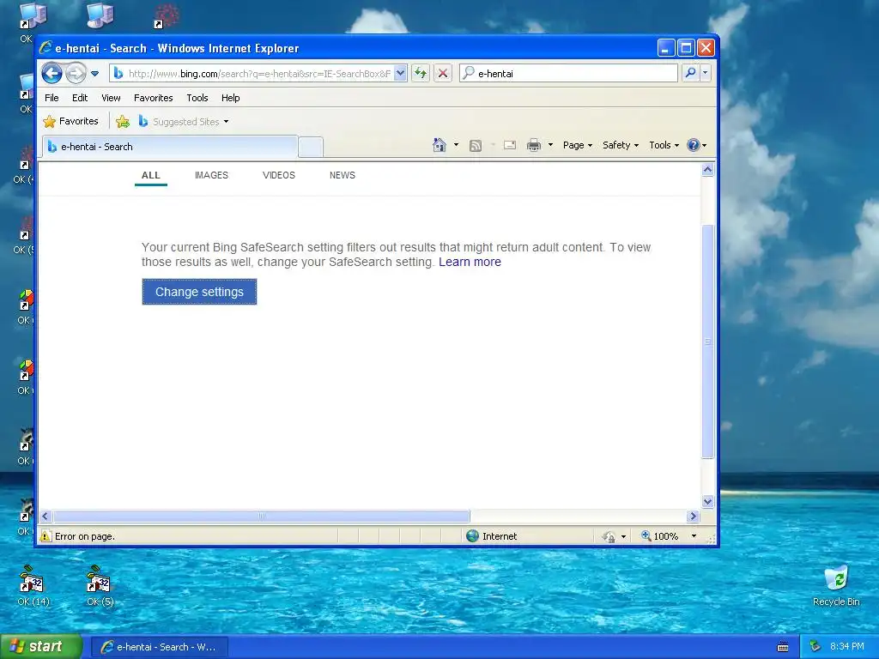
Task: Click the 8:34 PM taskbar clock
Action: coord(846,647)
